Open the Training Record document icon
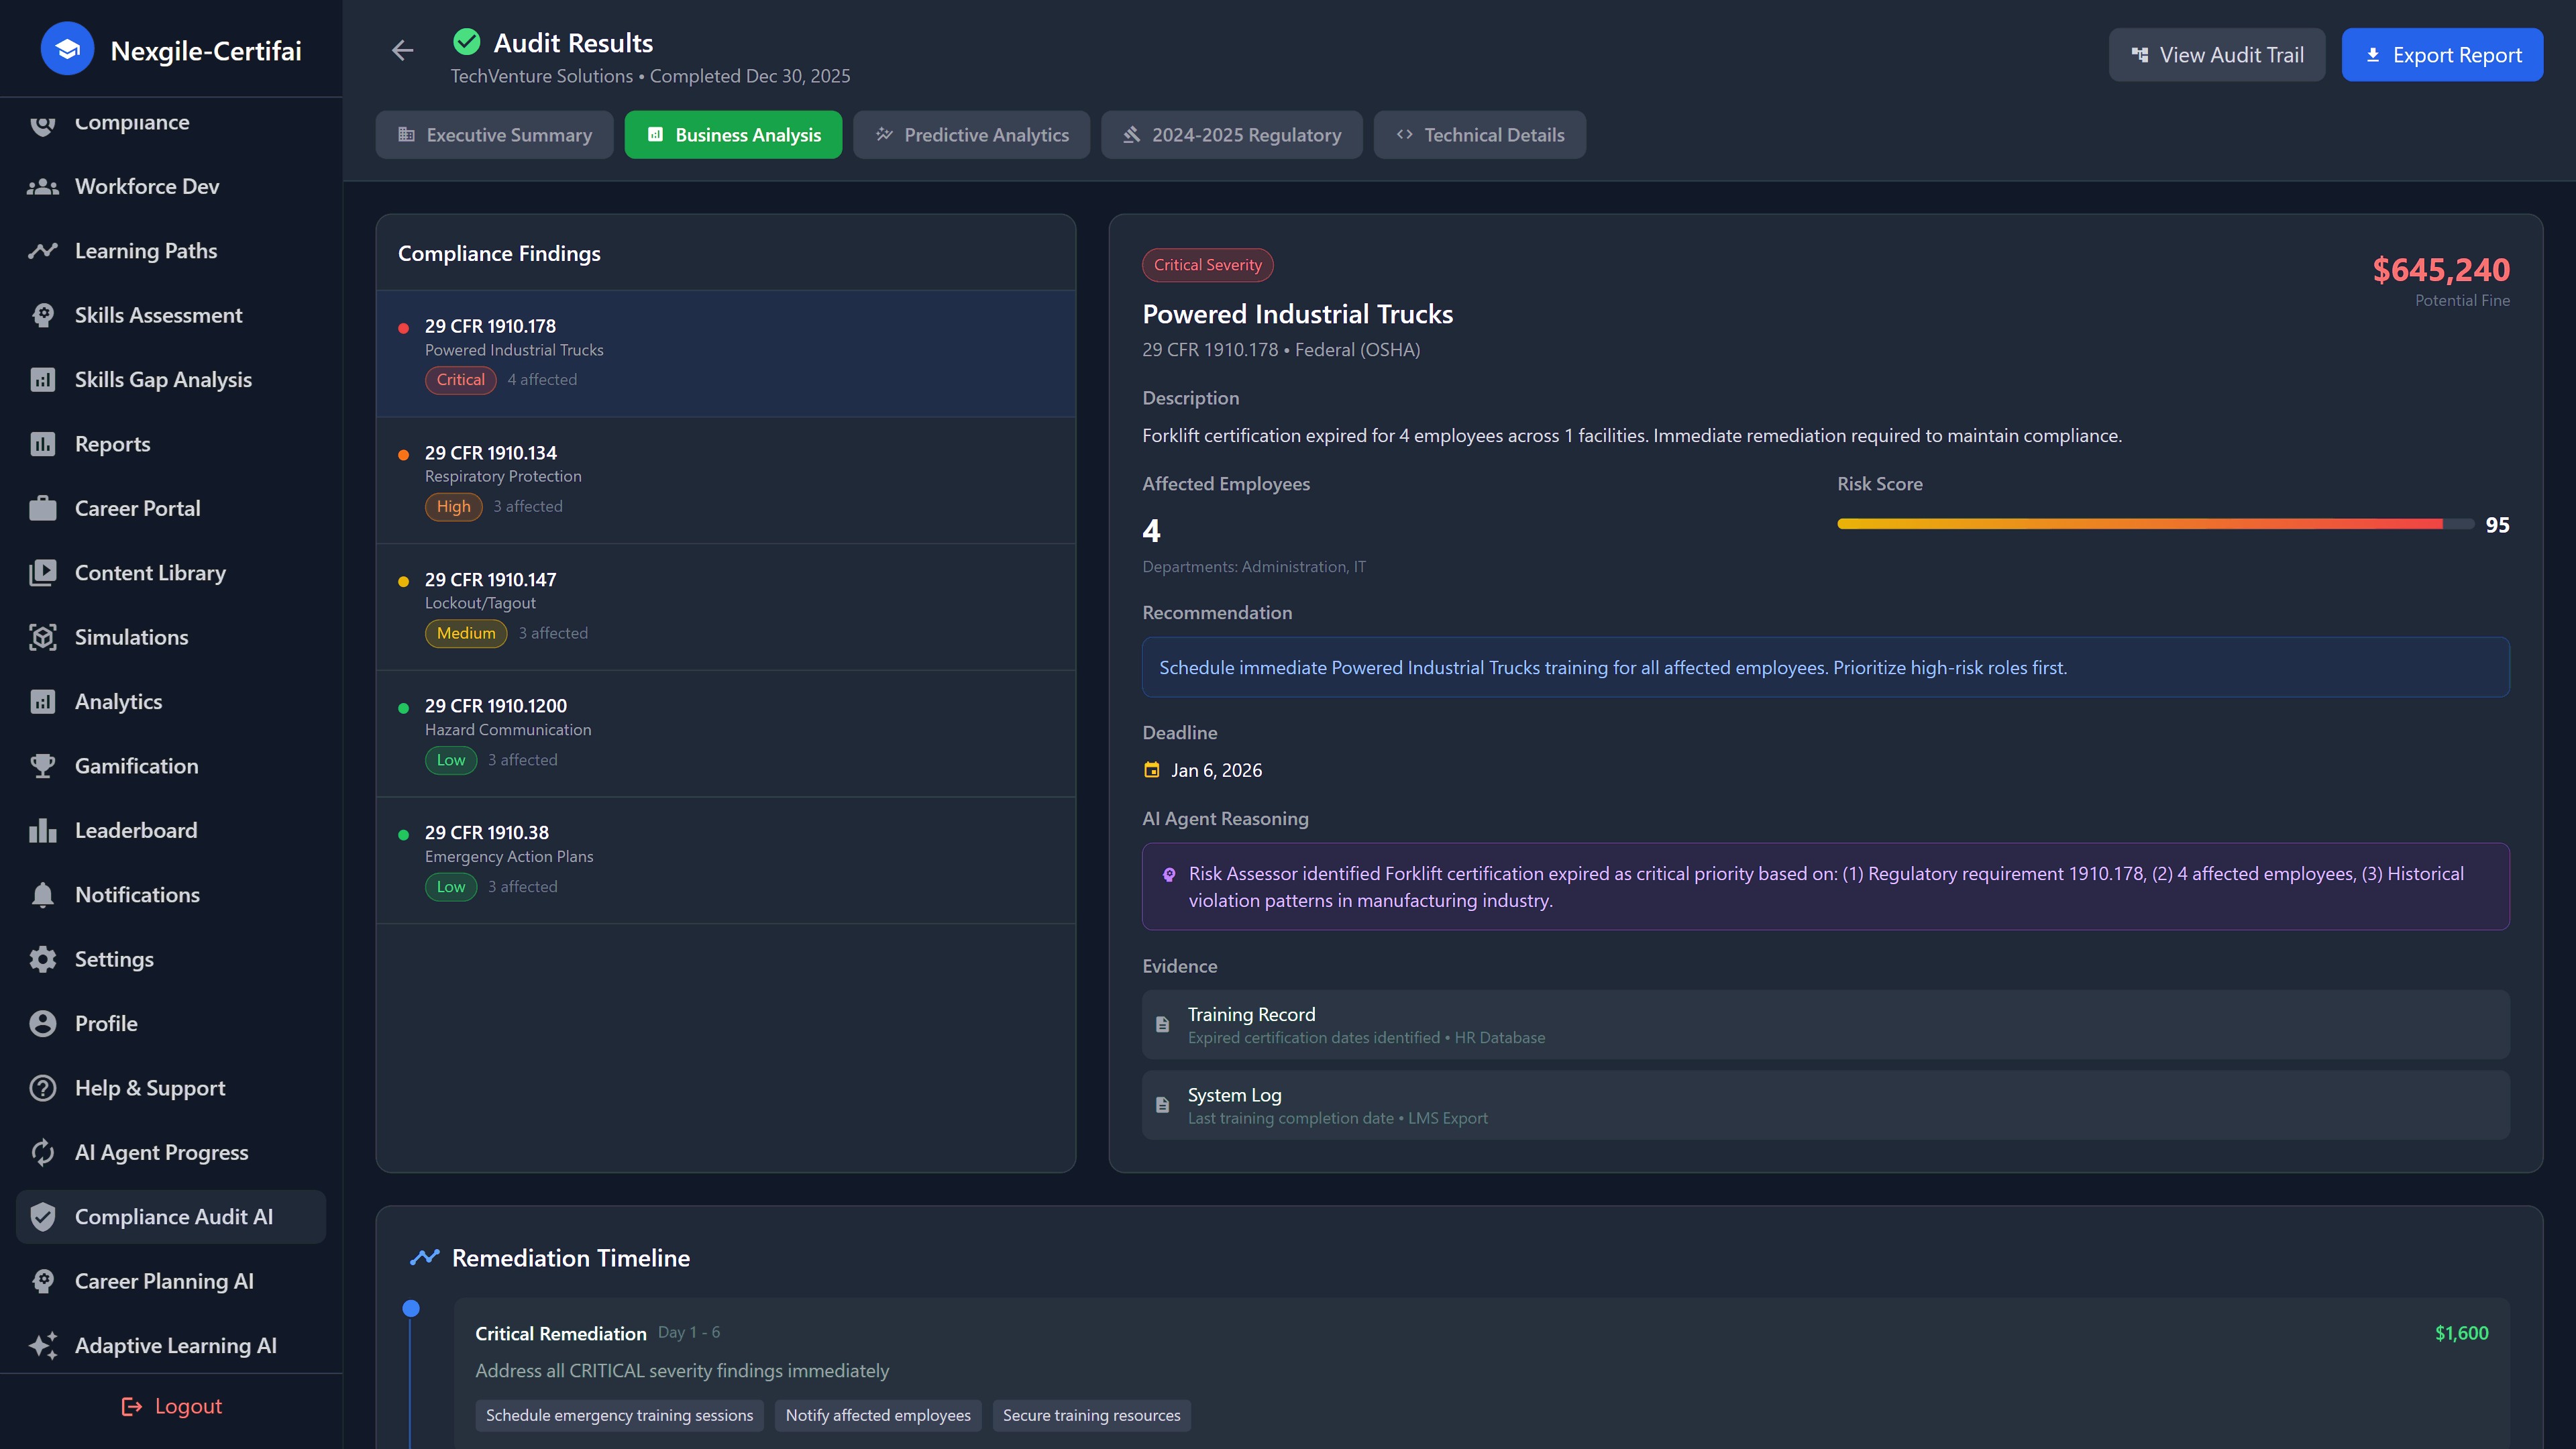Image resolution: width=2576 pixels, height=1449 pixels. [1162, 1025]
